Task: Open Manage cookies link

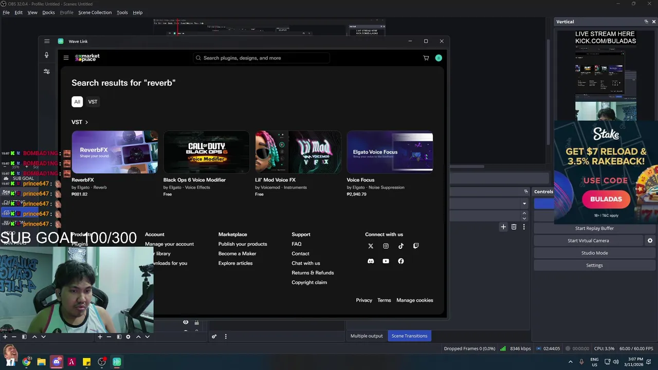Action: pos(415,300)
